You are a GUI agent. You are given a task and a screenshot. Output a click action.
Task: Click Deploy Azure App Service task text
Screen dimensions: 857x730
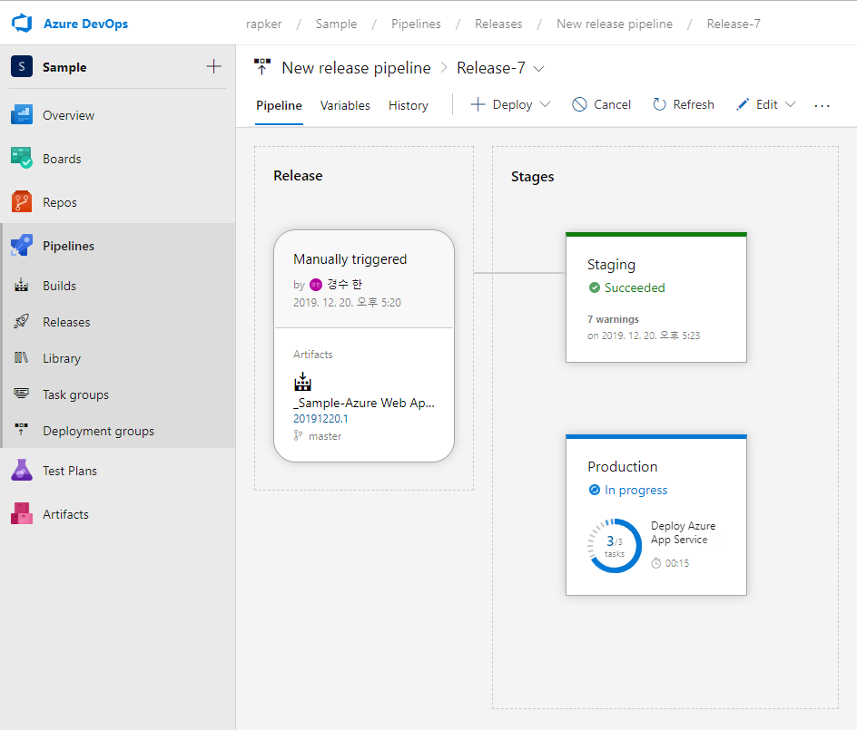[x=683, y=532]
